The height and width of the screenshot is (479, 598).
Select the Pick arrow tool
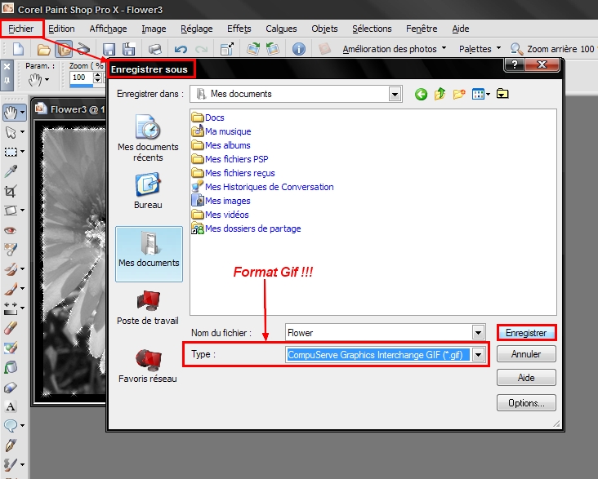[x=11, y=132]
